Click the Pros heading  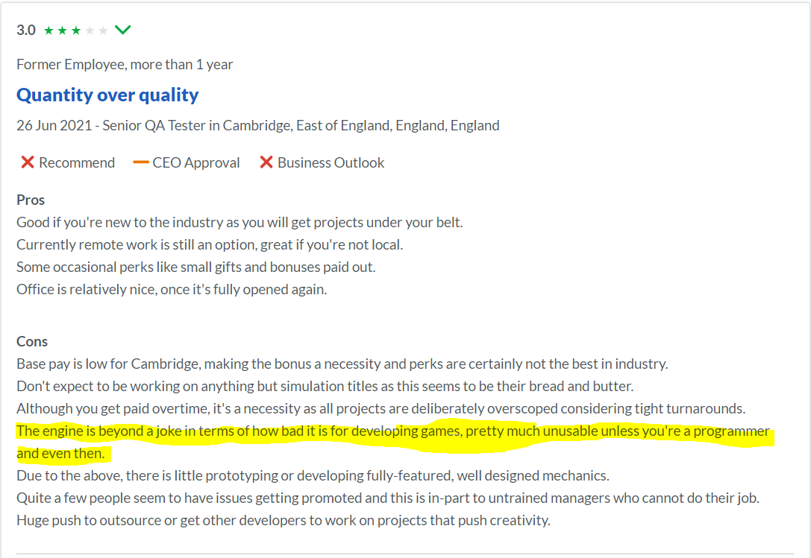click(x=31, y=200)
